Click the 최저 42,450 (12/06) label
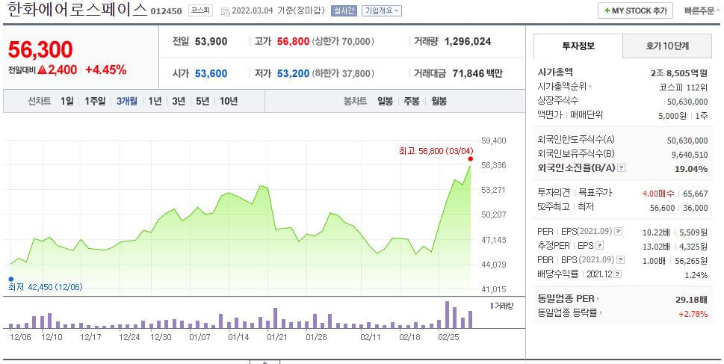The height and width of the screenshot is (364, 724). pyautogui.click(x=46, y=287)
